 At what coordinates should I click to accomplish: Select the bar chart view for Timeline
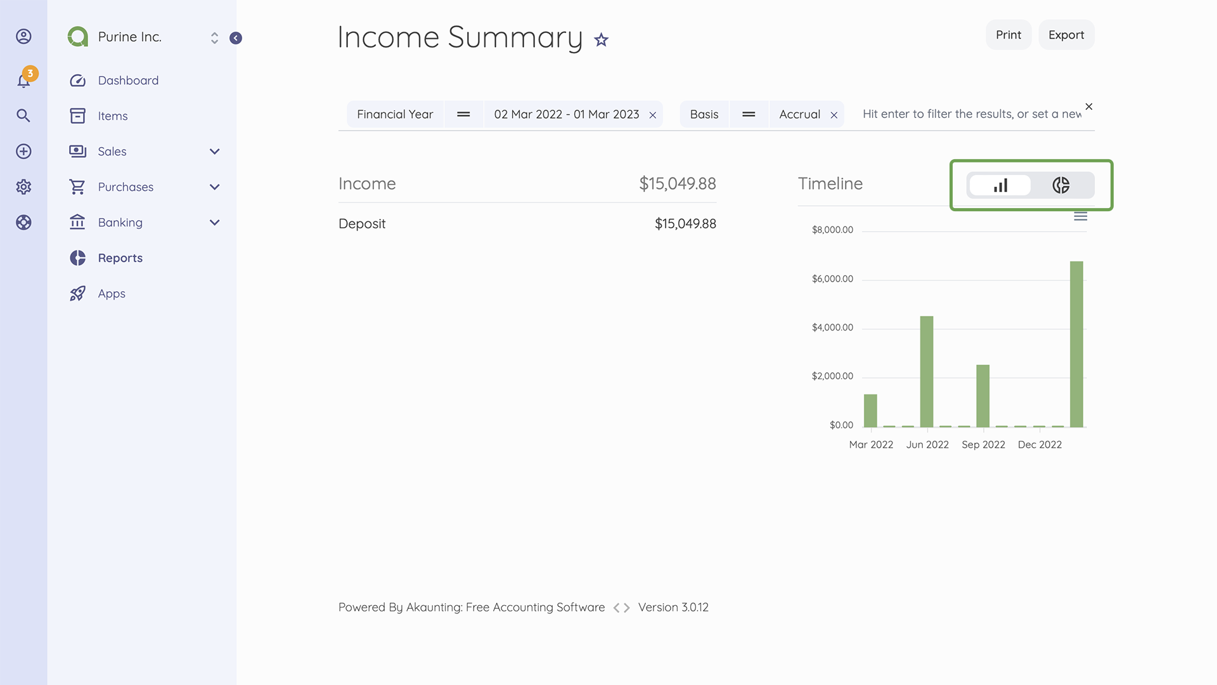point(1000,185)
